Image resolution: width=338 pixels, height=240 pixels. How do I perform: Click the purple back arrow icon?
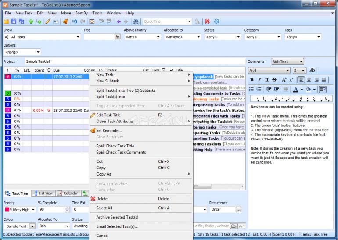119,21
